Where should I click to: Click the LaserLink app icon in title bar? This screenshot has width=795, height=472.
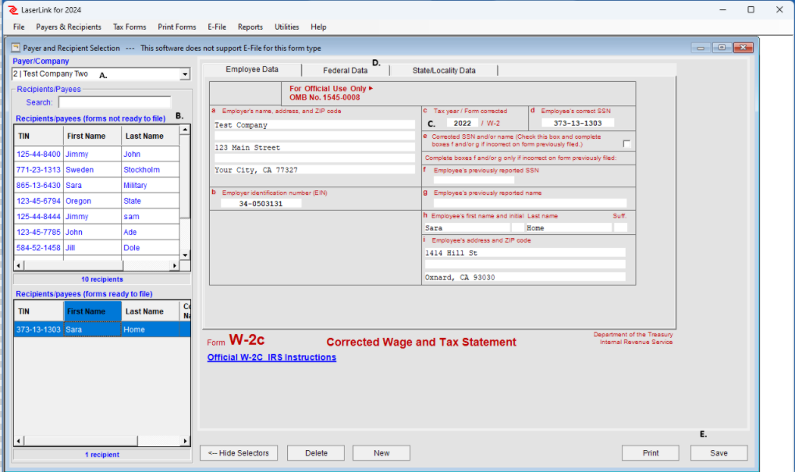pos(12,10)
